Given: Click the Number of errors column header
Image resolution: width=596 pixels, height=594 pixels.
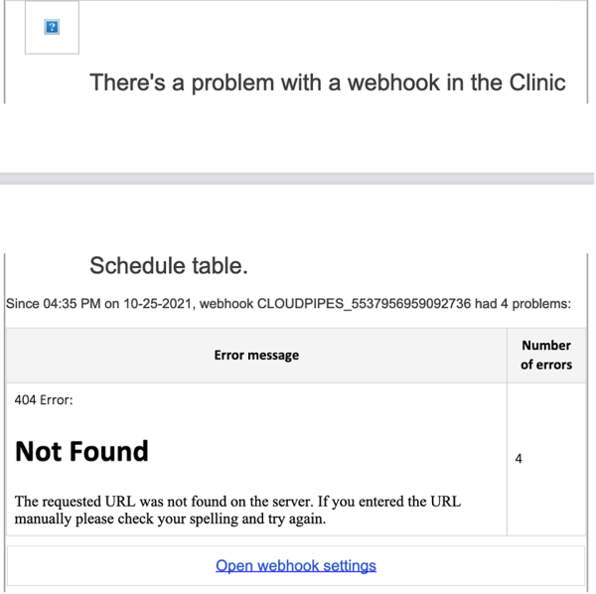Looking at the screenshot, I should pos(546,355).
